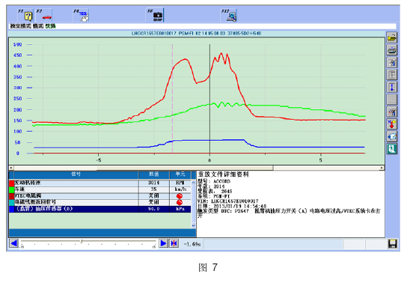Image resolution: width=410 pixels, height=283 pixels.
Task: Step playback backward with left blue arrow
Action: pyautogui.click(x=14, y=243)
